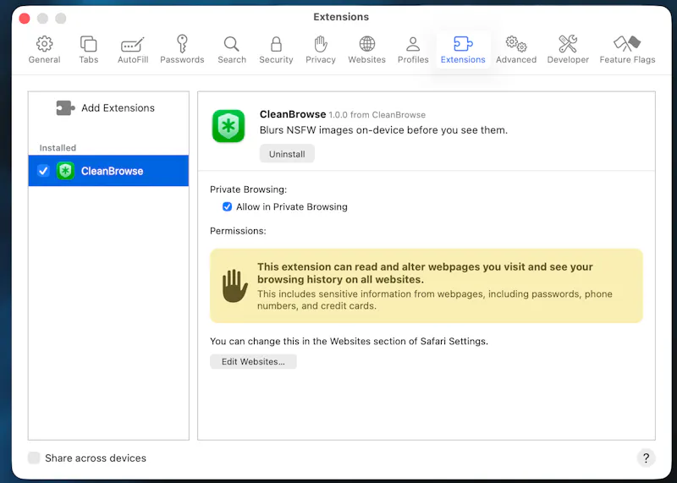Click Add Extensions in the sidebar
Viewport: 677px width, 483px height.
[x=105, y=108]
